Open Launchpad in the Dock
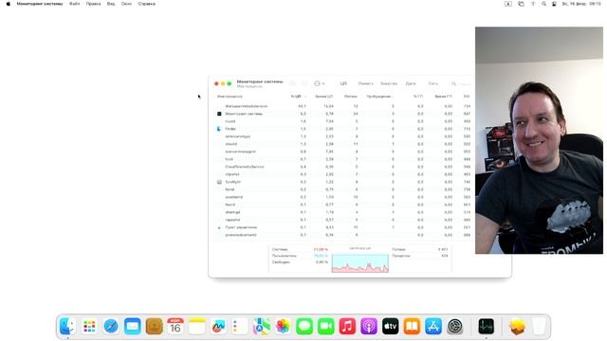The width and height of the screenshot is (607, 341). pos(89,327)
